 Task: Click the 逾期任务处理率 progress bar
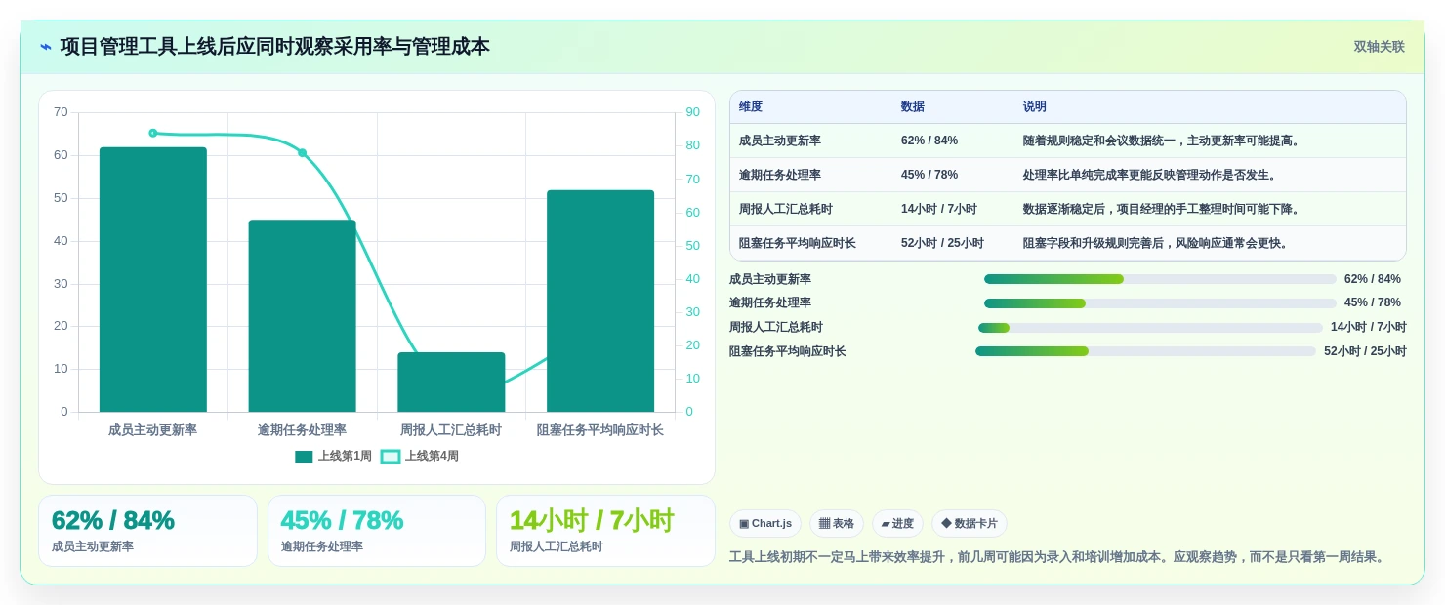pos(1160,303)
